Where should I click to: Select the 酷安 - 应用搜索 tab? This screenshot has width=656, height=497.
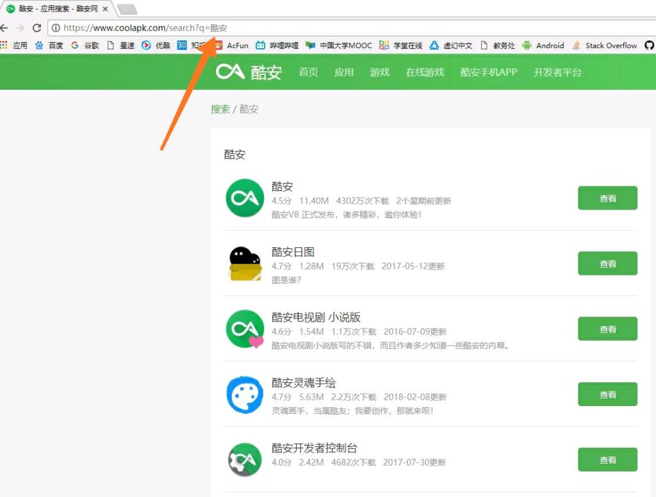click(58, 9)
